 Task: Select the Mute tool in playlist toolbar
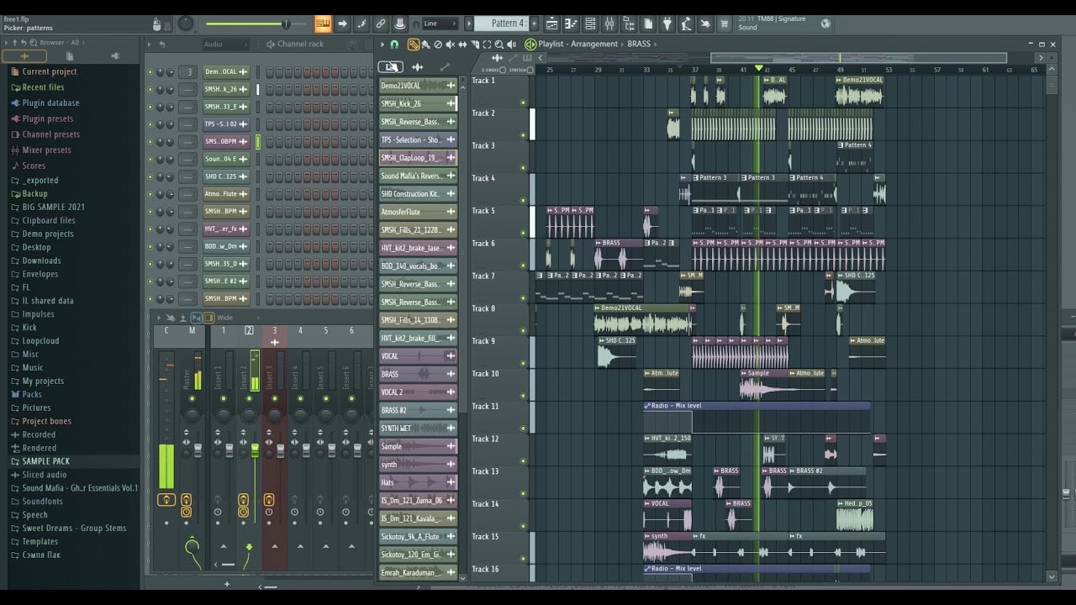(x=450, y=45)
